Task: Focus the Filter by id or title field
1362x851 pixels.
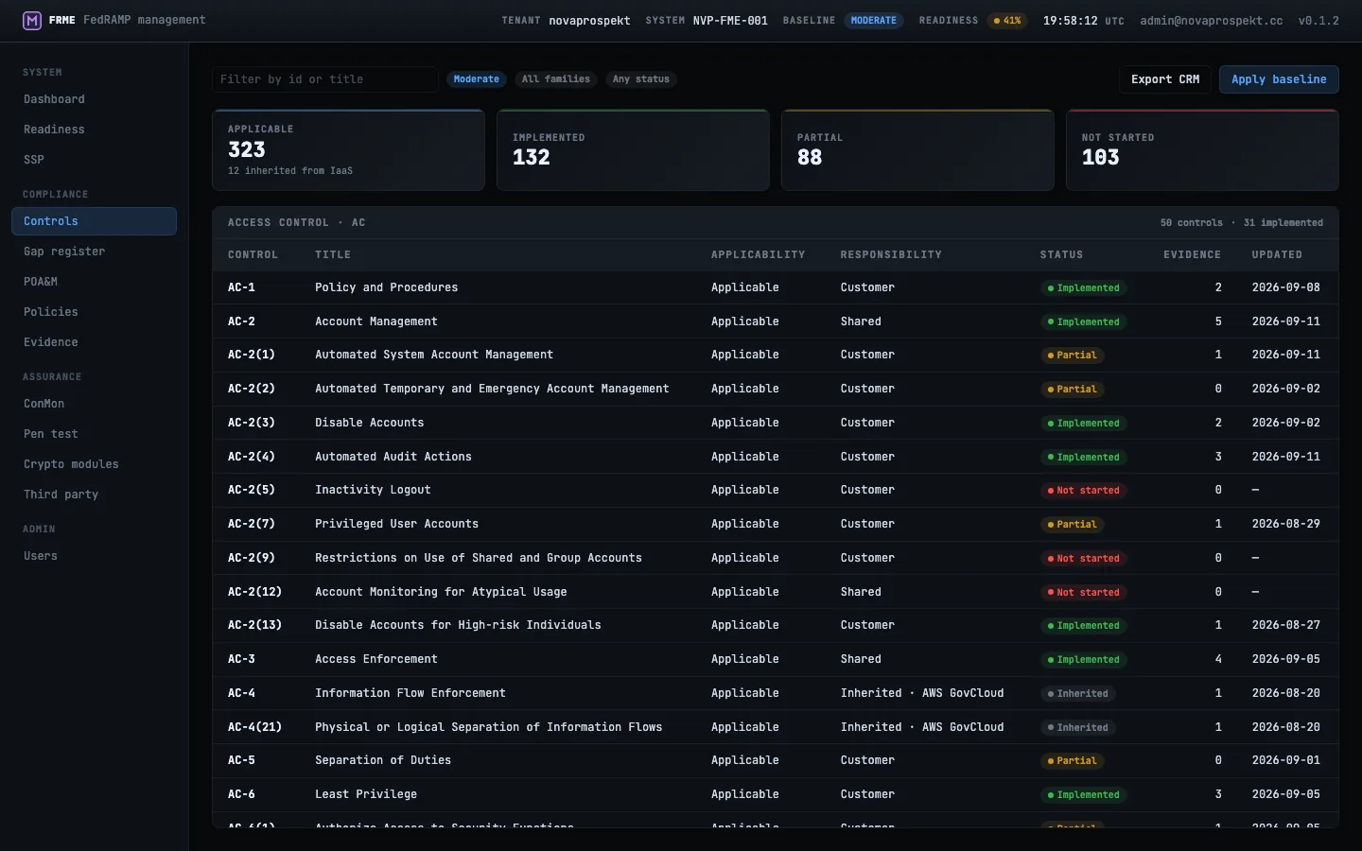Action: pyautogui.click(x=325, y=79)
